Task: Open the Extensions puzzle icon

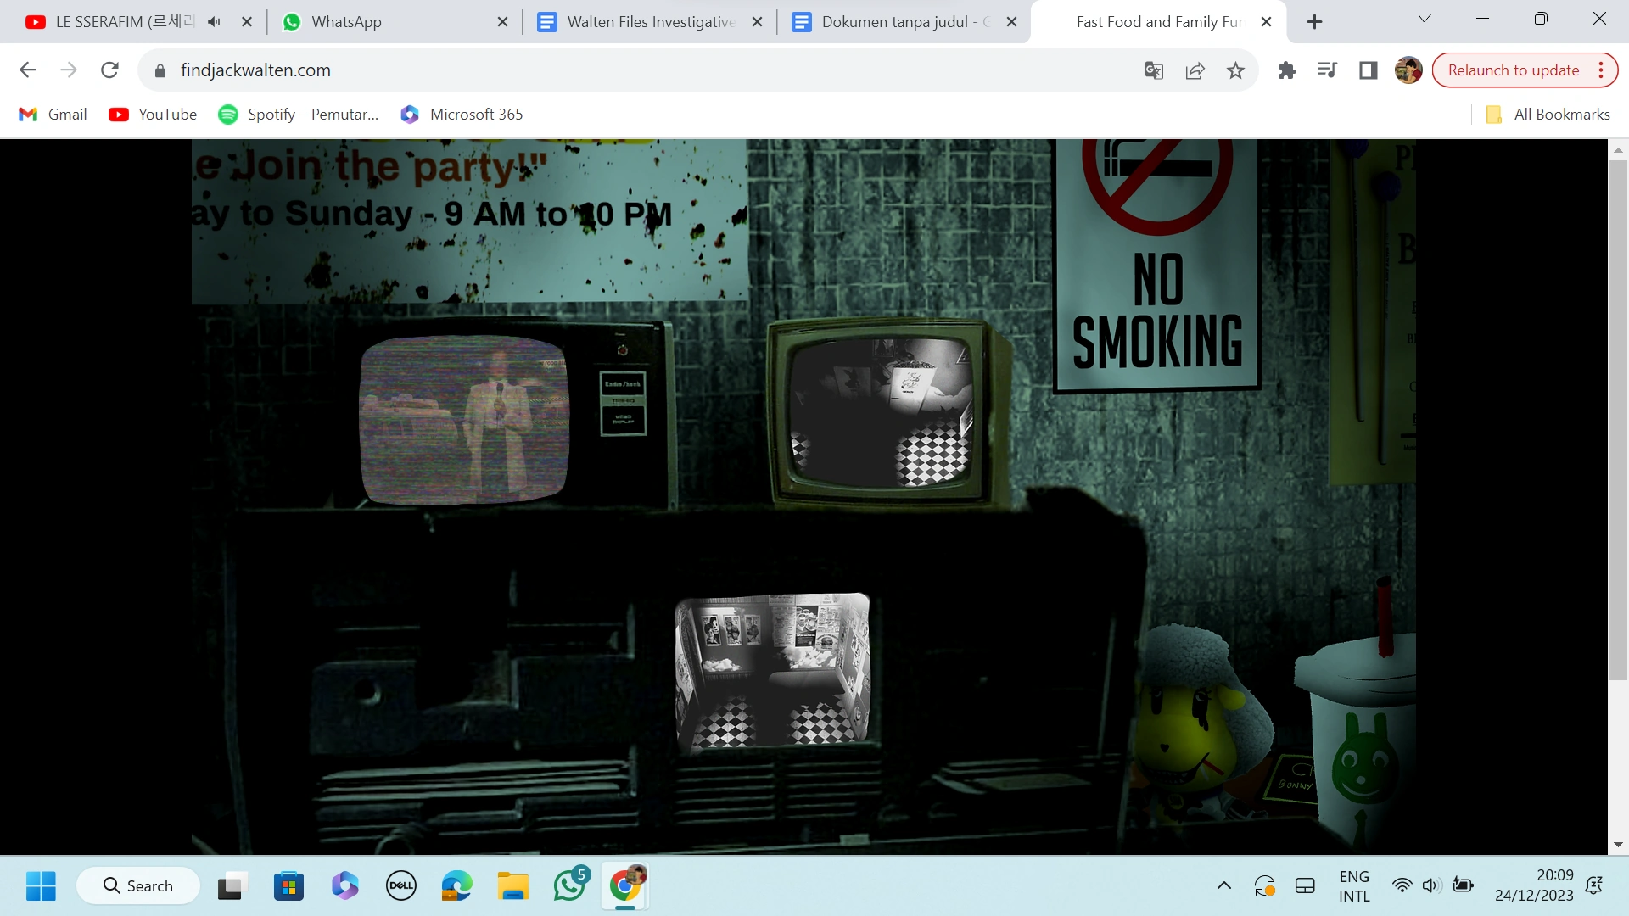Action: tap(1286, 70)
